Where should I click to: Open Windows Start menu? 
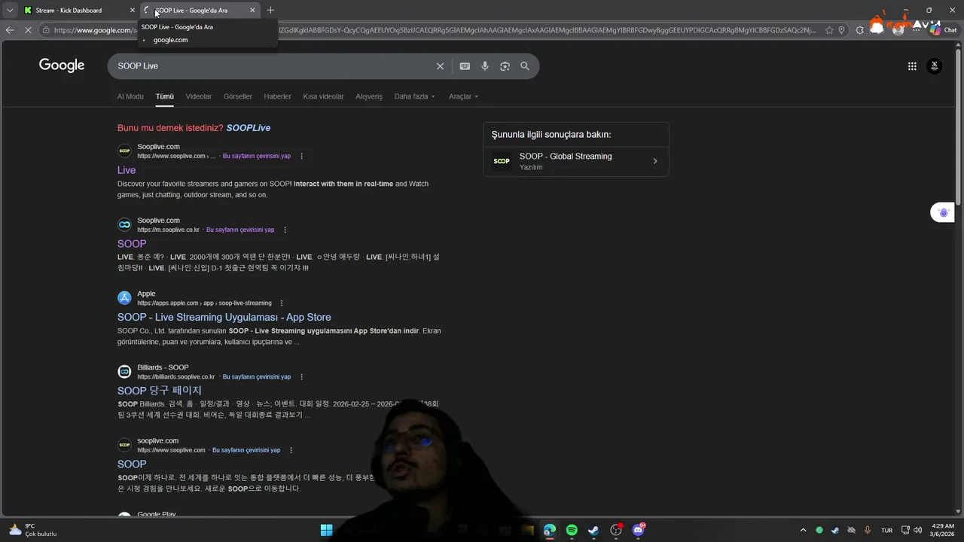[327, 530]
